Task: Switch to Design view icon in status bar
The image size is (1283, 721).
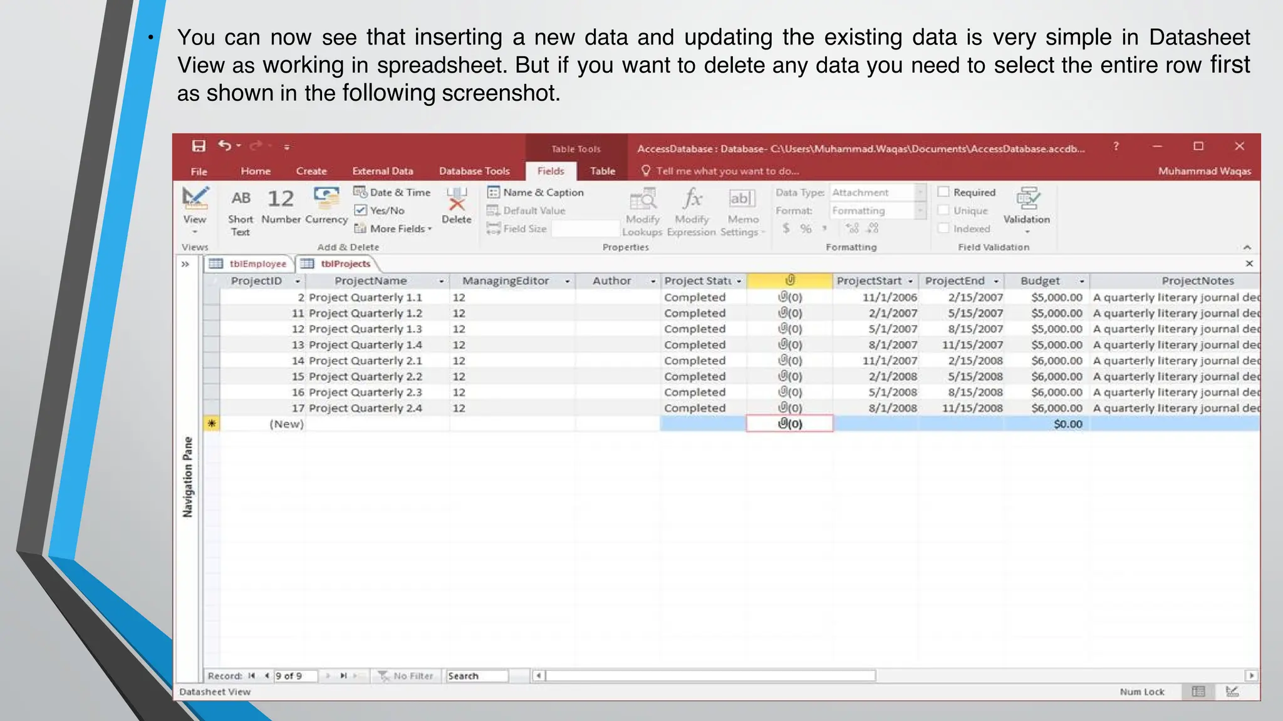Action: (x=1232, y=691)
